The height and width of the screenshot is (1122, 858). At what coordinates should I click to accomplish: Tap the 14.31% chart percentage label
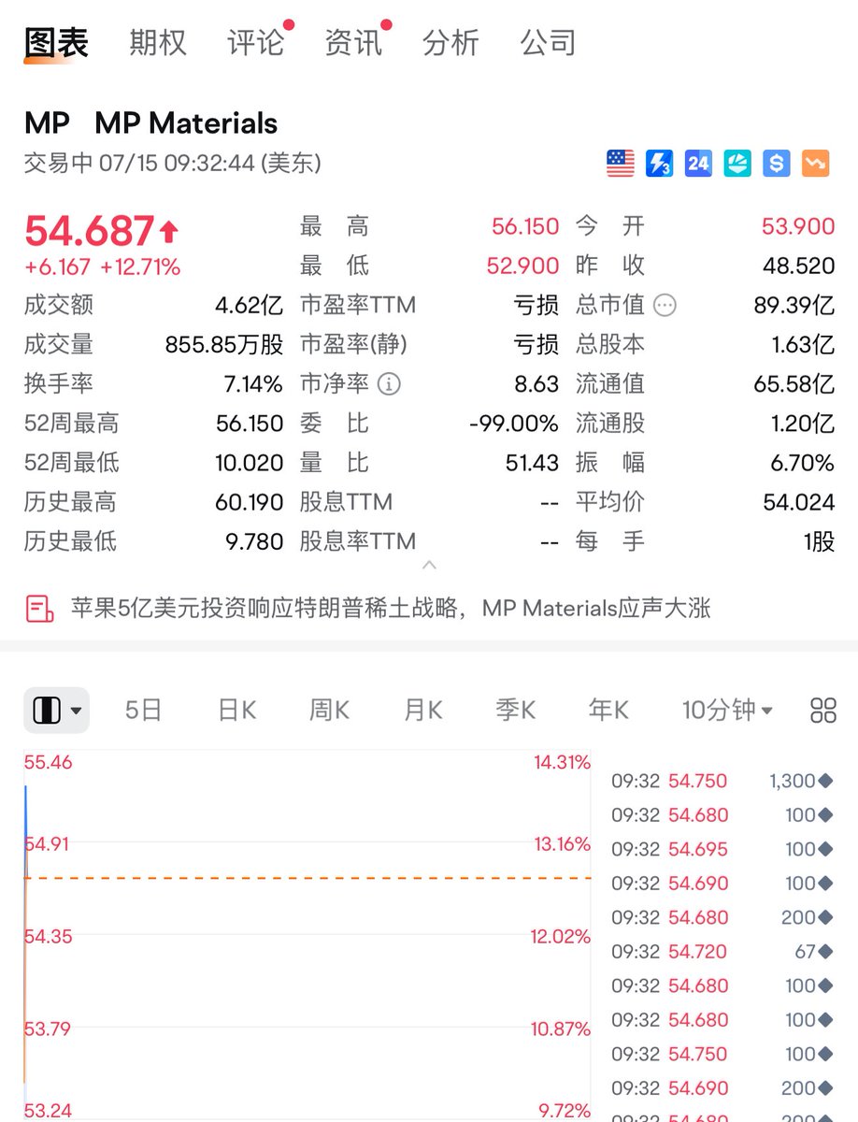(563, 762)
